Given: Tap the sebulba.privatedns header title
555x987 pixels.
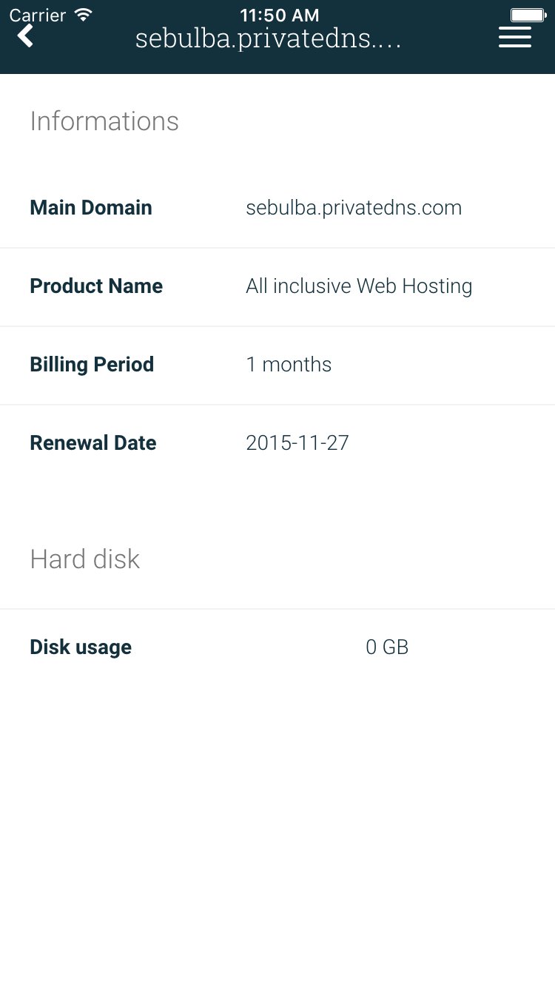Looking at the screenshot, I should 268,39.
